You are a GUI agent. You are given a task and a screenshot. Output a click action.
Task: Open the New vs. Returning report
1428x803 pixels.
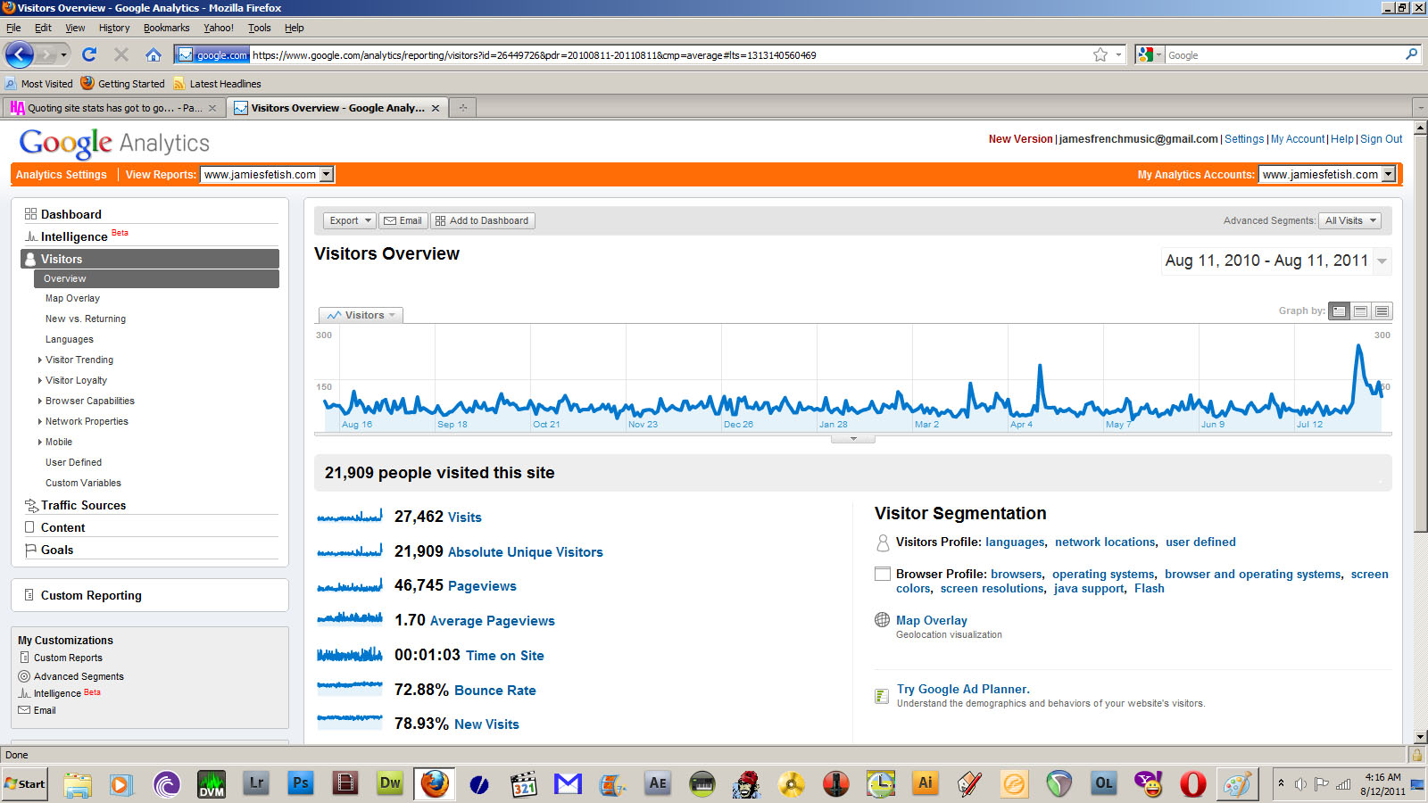pos(86,319)
